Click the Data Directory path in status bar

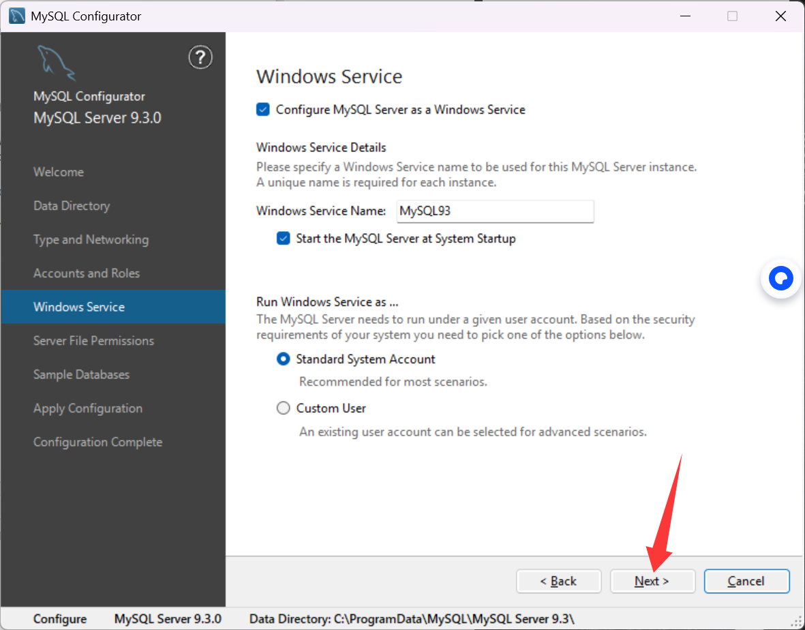[x=412, y=619]
